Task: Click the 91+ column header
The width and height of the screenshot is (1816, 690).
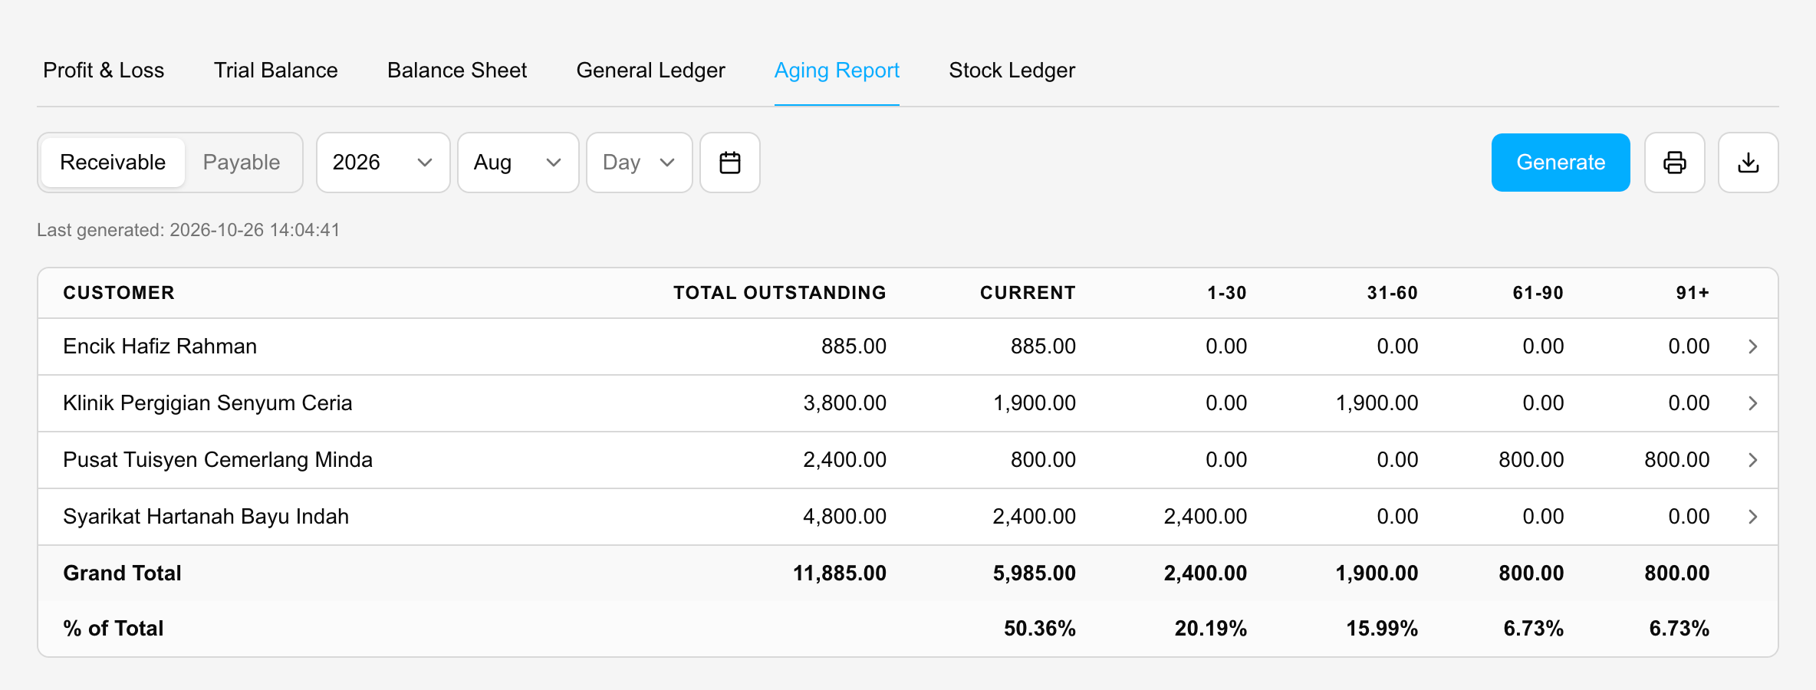Action: pos(1693,293)
